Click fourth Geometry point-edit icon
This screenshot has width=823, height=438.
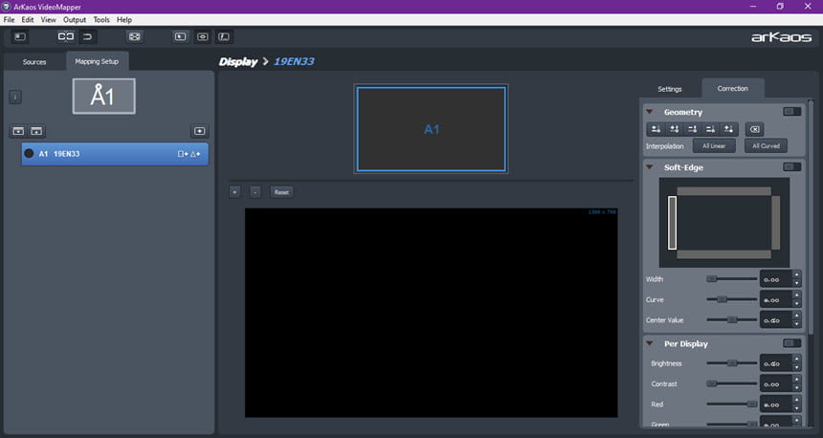710,129
